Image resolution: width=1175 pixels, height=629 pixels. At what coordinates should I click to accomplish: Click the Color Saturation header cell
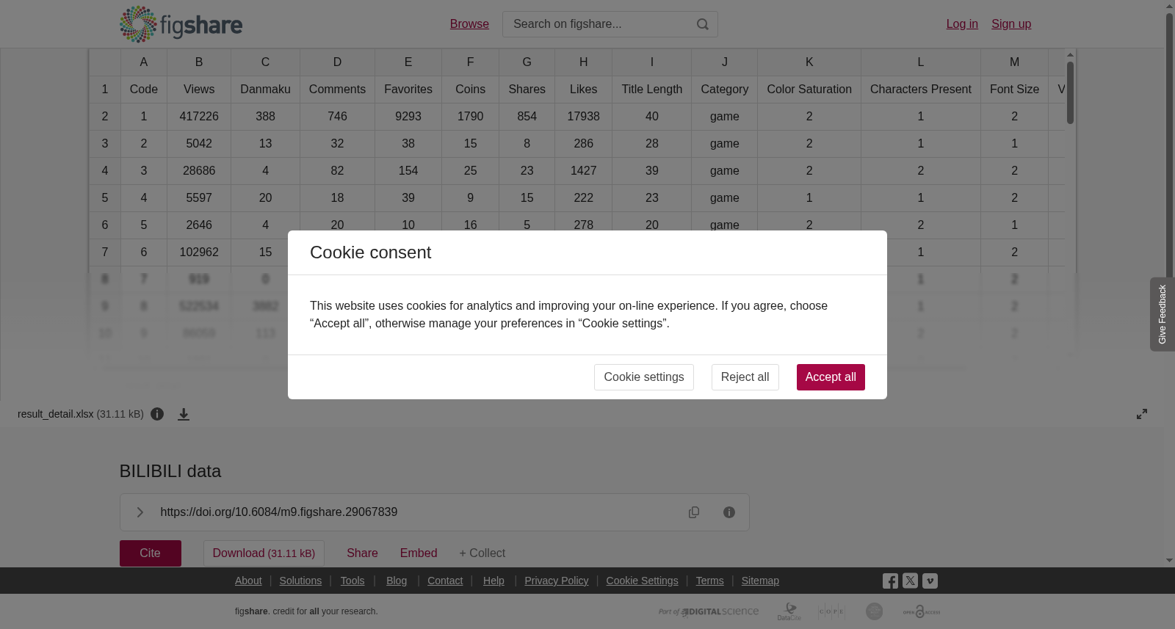[x=809, y=90]
